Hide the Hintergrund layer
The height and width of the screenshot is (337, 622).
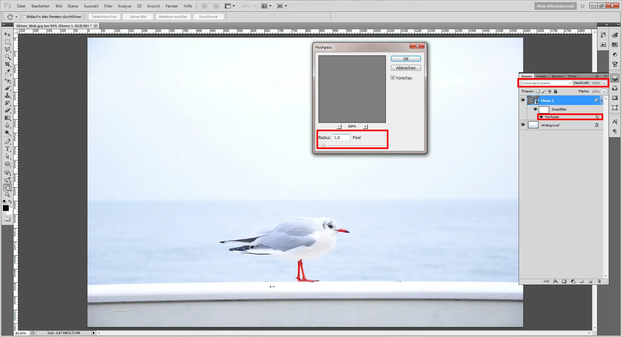coord(523,125)
